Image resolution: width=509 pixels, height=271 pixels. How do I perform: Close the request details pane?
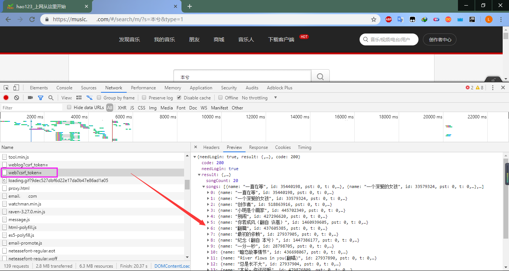[x=196, y=147]
